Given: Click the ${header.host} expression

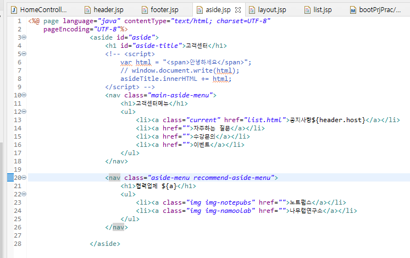Looking at the screenshot, I should coord(339,120).
